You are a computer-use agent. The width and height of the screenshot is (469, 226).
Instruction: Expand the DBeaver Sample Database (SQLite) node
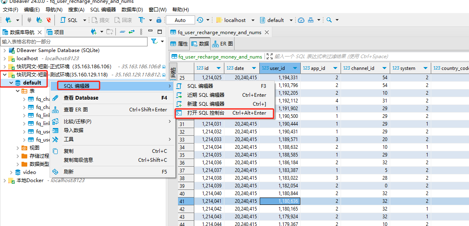point(5,50)
